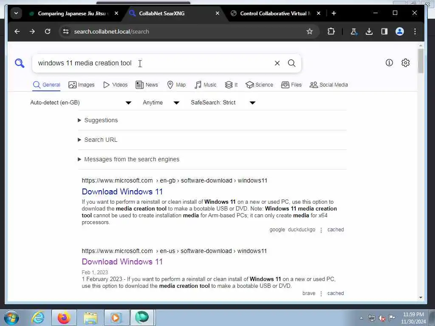The width and height of the screenshot is (435, 326).
Task: Reload the current page
Action: [48, 31]
